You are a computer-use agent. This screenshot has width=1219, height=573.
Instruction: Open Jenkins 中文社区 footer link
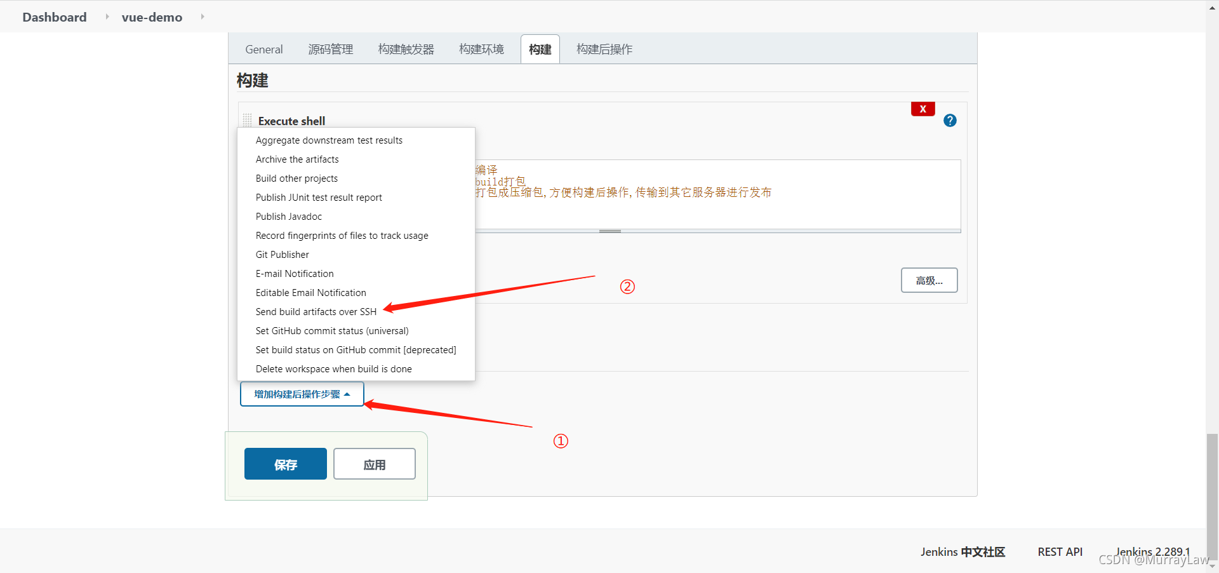(963, 552)
